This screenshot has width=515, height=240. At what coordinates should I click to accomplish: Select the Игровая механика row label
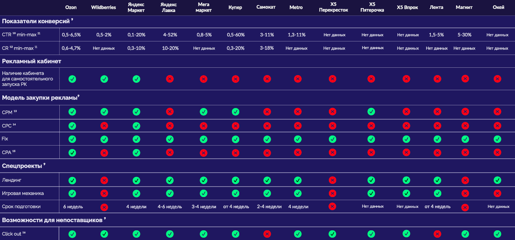22,193
